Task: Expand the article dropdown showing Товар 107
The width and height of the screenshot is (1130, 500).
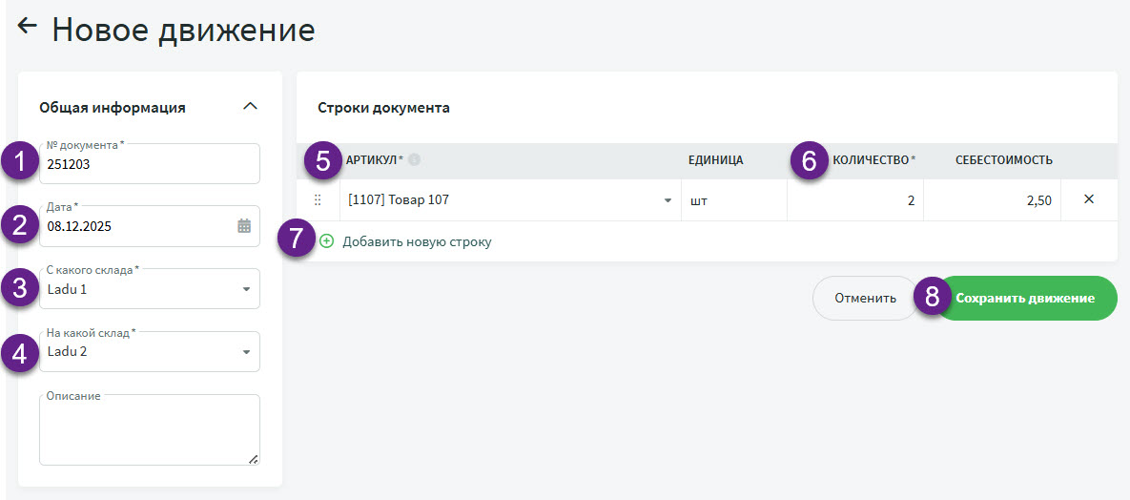Action: (x=667, y=200)
